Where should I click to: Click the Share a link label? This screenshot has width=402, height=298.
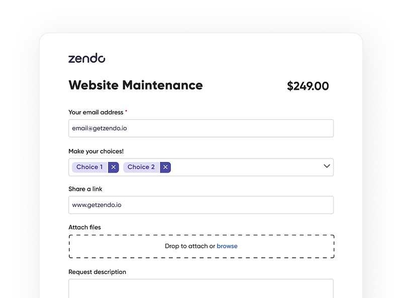pos(85,189)
